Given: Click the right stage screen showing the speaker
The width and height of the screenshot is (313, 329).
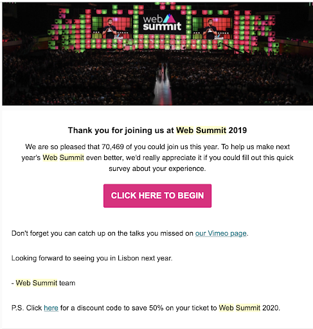Looking at the screenshot, I should pos(213,28).
